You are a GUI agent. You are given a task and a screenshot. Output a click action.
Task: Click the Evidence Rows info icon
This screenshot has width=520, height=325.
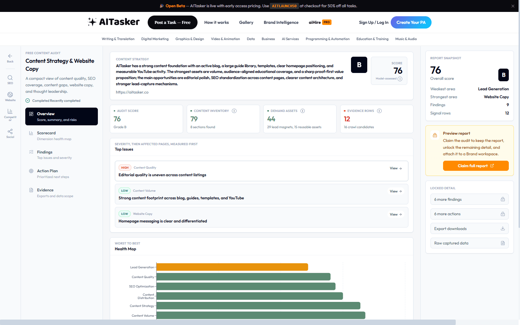click(379, 111)
